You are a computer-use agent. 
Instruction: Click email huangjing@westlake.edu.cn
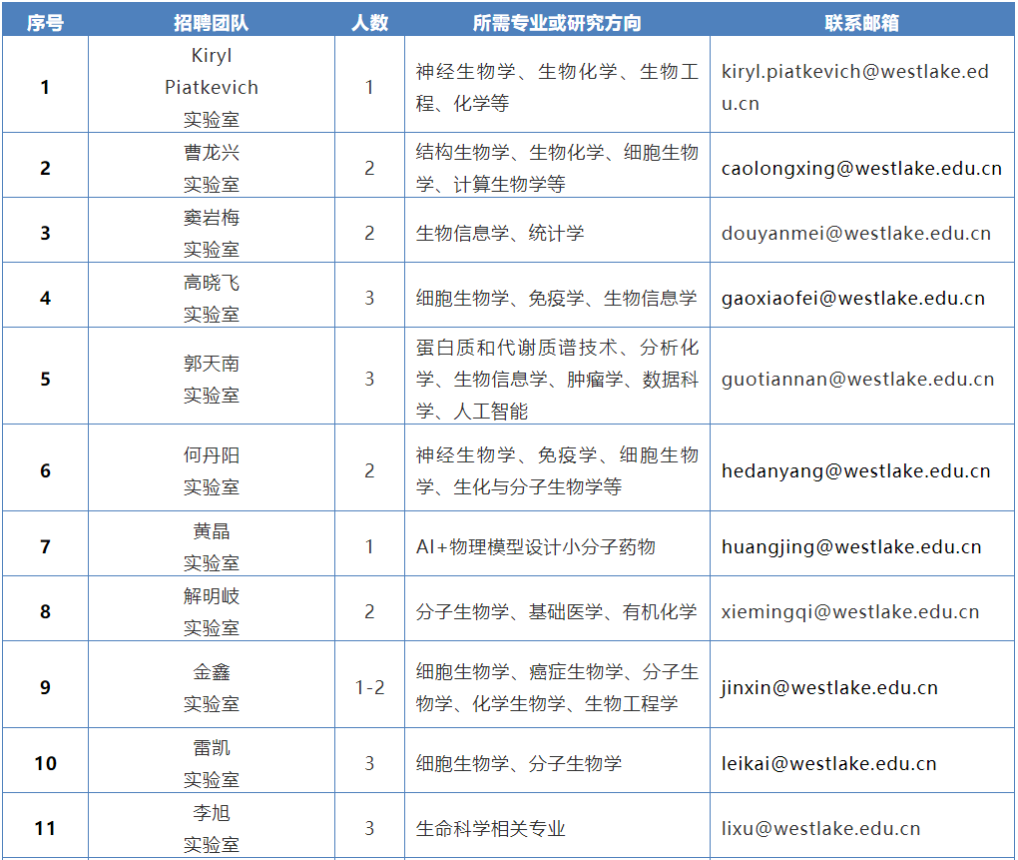click(x=851, y=547)
